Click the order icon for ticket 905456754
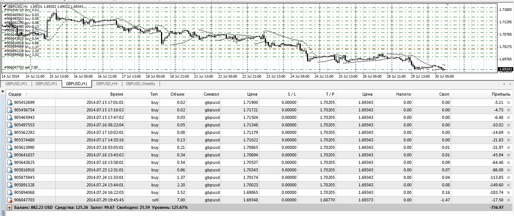This screenshot has width=514, height=216. (10, 110)
